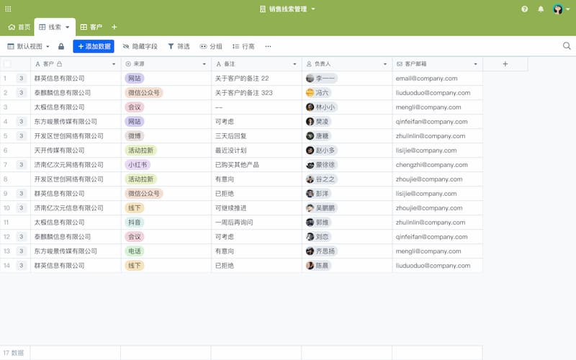576x360 pixels.
Task: Expand the 客户 column header dropdown
Action: pyautogui.click(x=114, y=64)
